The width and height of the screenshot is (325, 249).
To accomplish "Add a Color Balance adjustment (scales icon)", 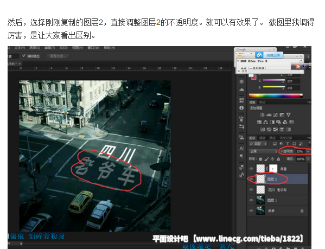I will point(265,122).
